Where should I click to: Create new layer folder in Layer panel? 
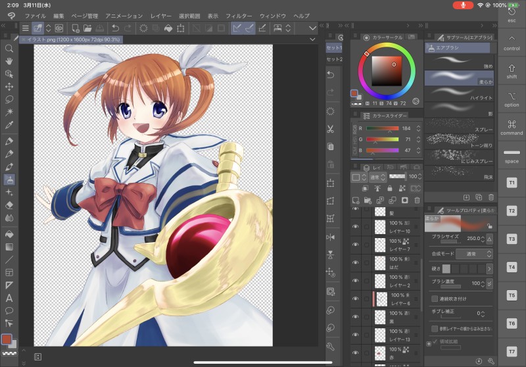tap(368, 201)
